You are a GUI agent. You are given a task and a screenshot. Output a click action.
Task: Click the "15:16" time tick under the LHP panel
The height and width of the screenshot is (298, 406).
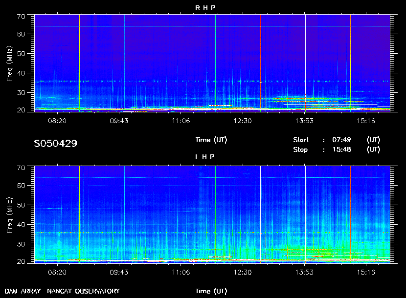(366, 273)
